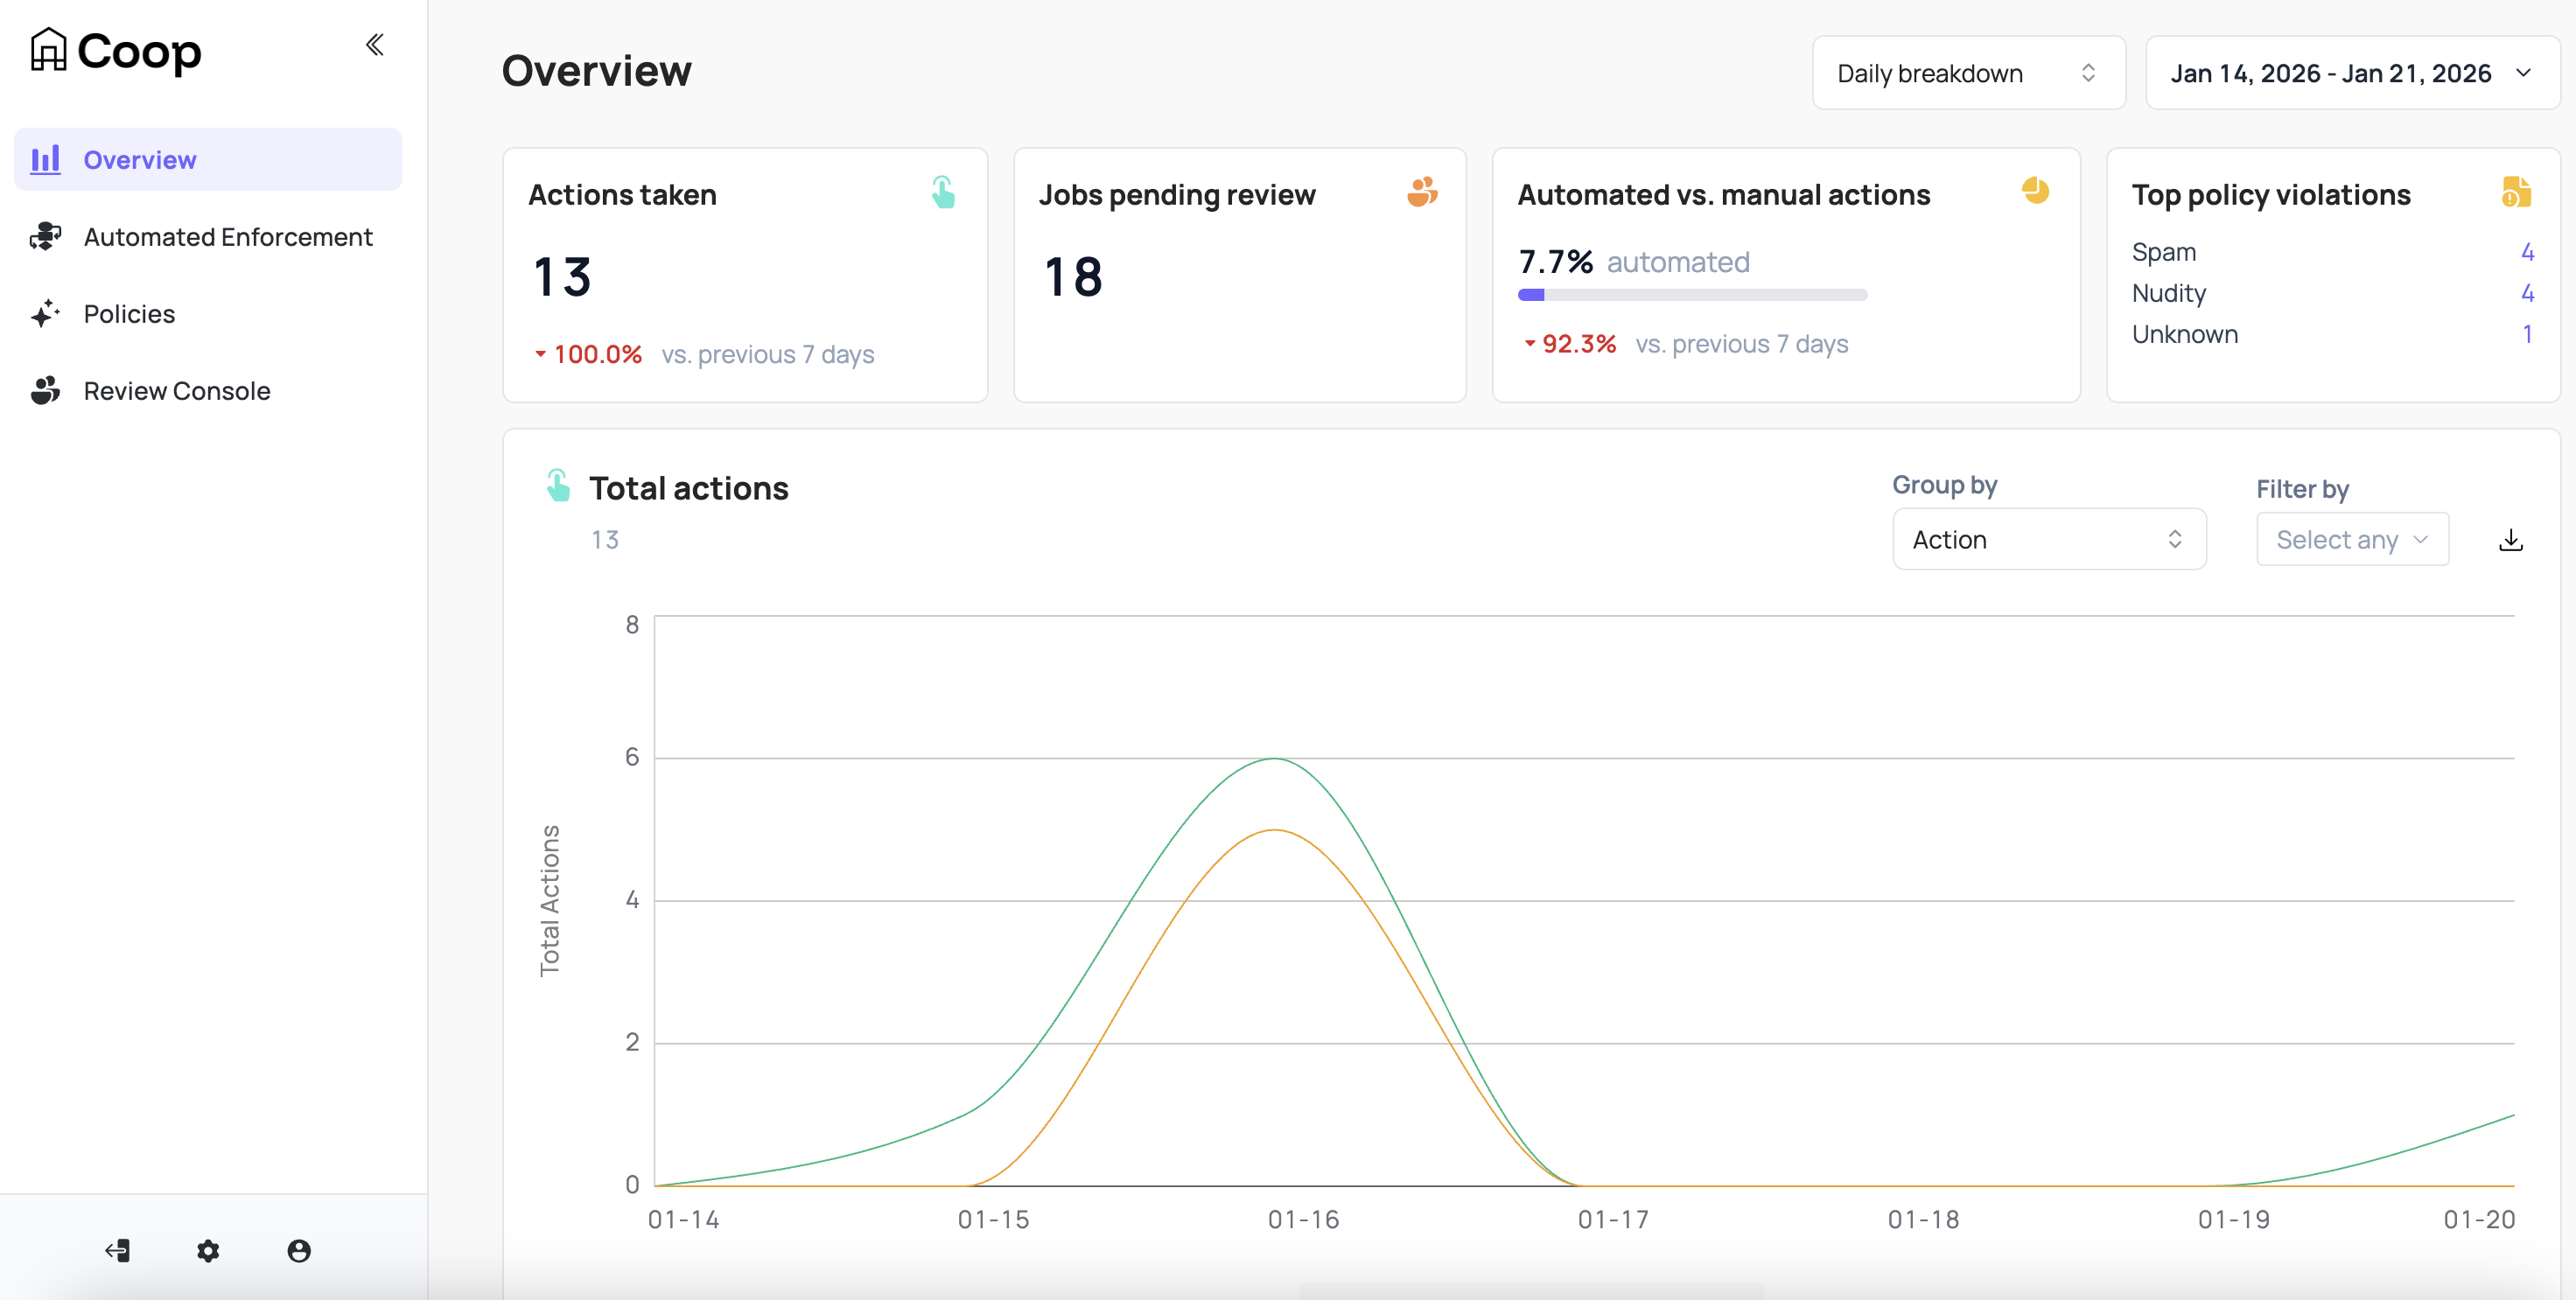2576x1300 pixels.
Task: Switch to the Overview tab in sidebar
Action: [x=139, y=159]
